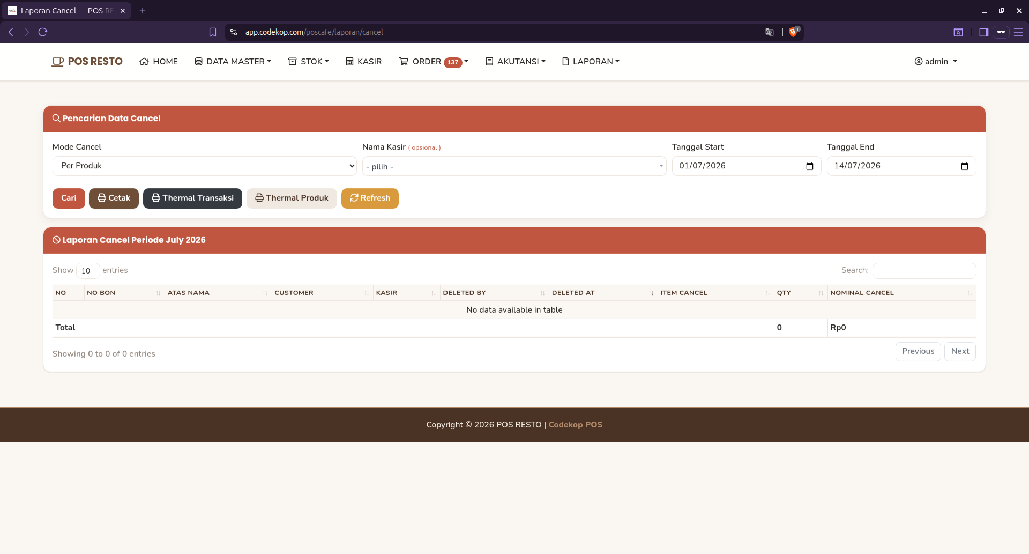The width and height of the screenshot is (1029, 554).
Task: Open site information icon in address bar
Action: [234, 32]
